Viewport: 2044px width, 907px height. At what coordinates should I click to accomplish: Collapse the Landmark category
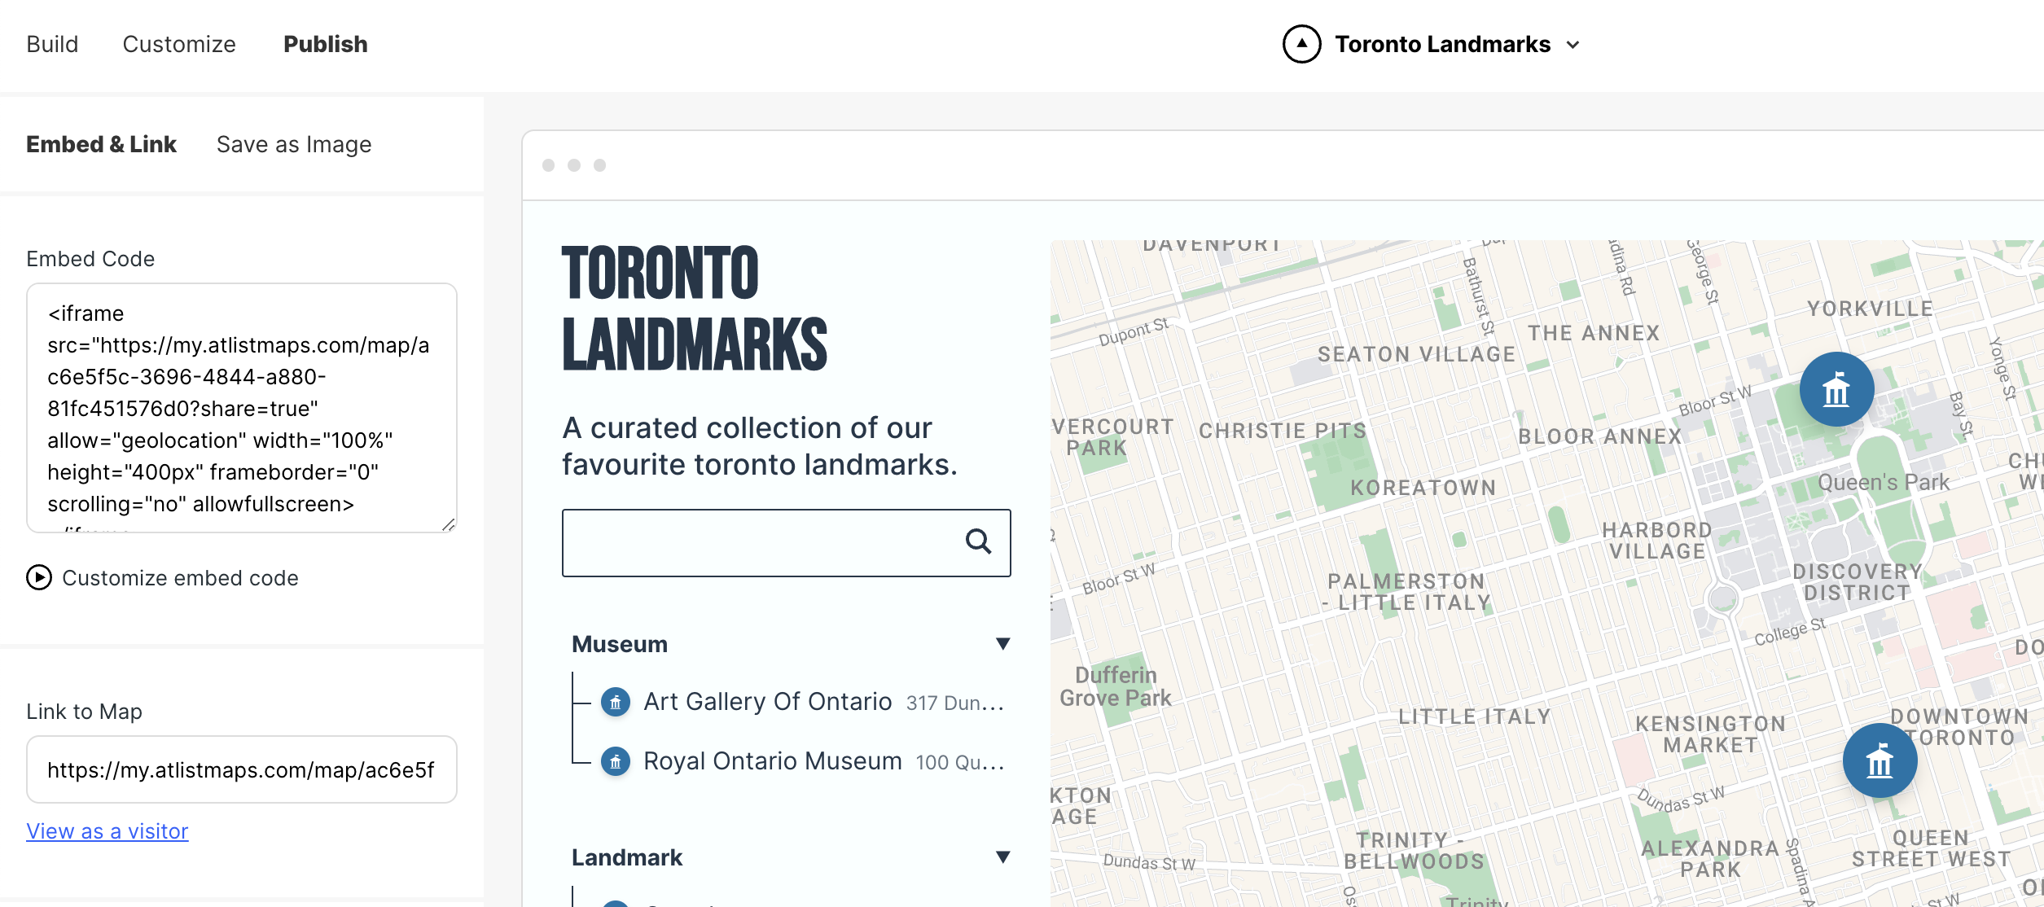coord(1002,857)
